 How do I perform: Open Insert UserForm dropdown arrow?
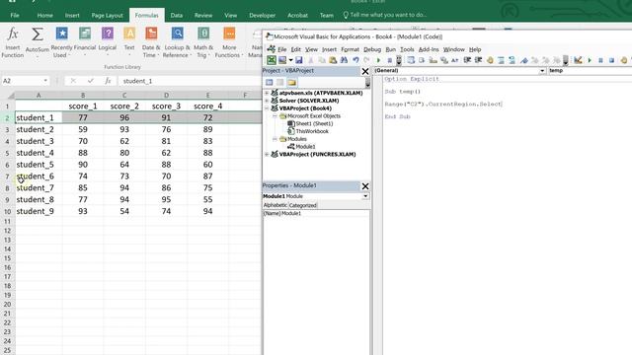290,60
